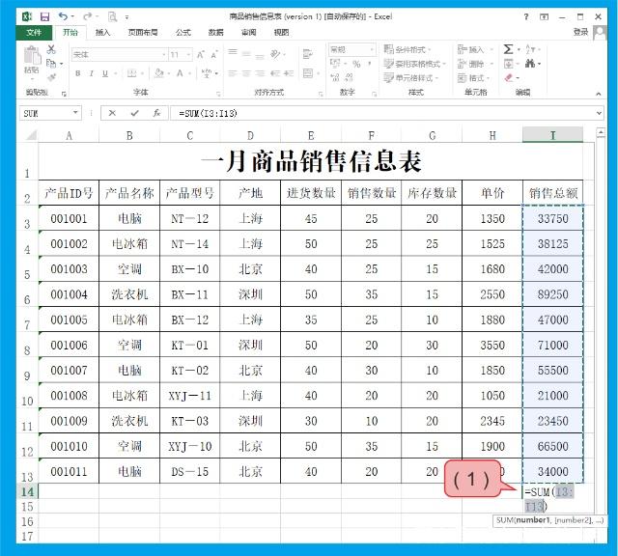
Task: Switch to the 公式 ribbon tab
Action: (183, 32)
